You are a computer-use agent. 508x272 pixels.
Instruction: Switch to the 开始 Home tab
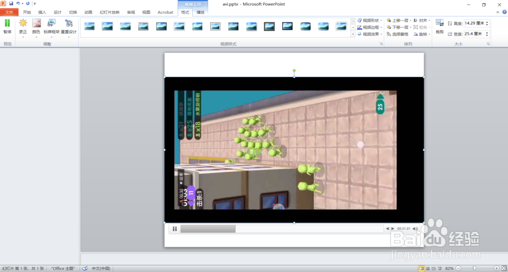(x=27, y=12)
